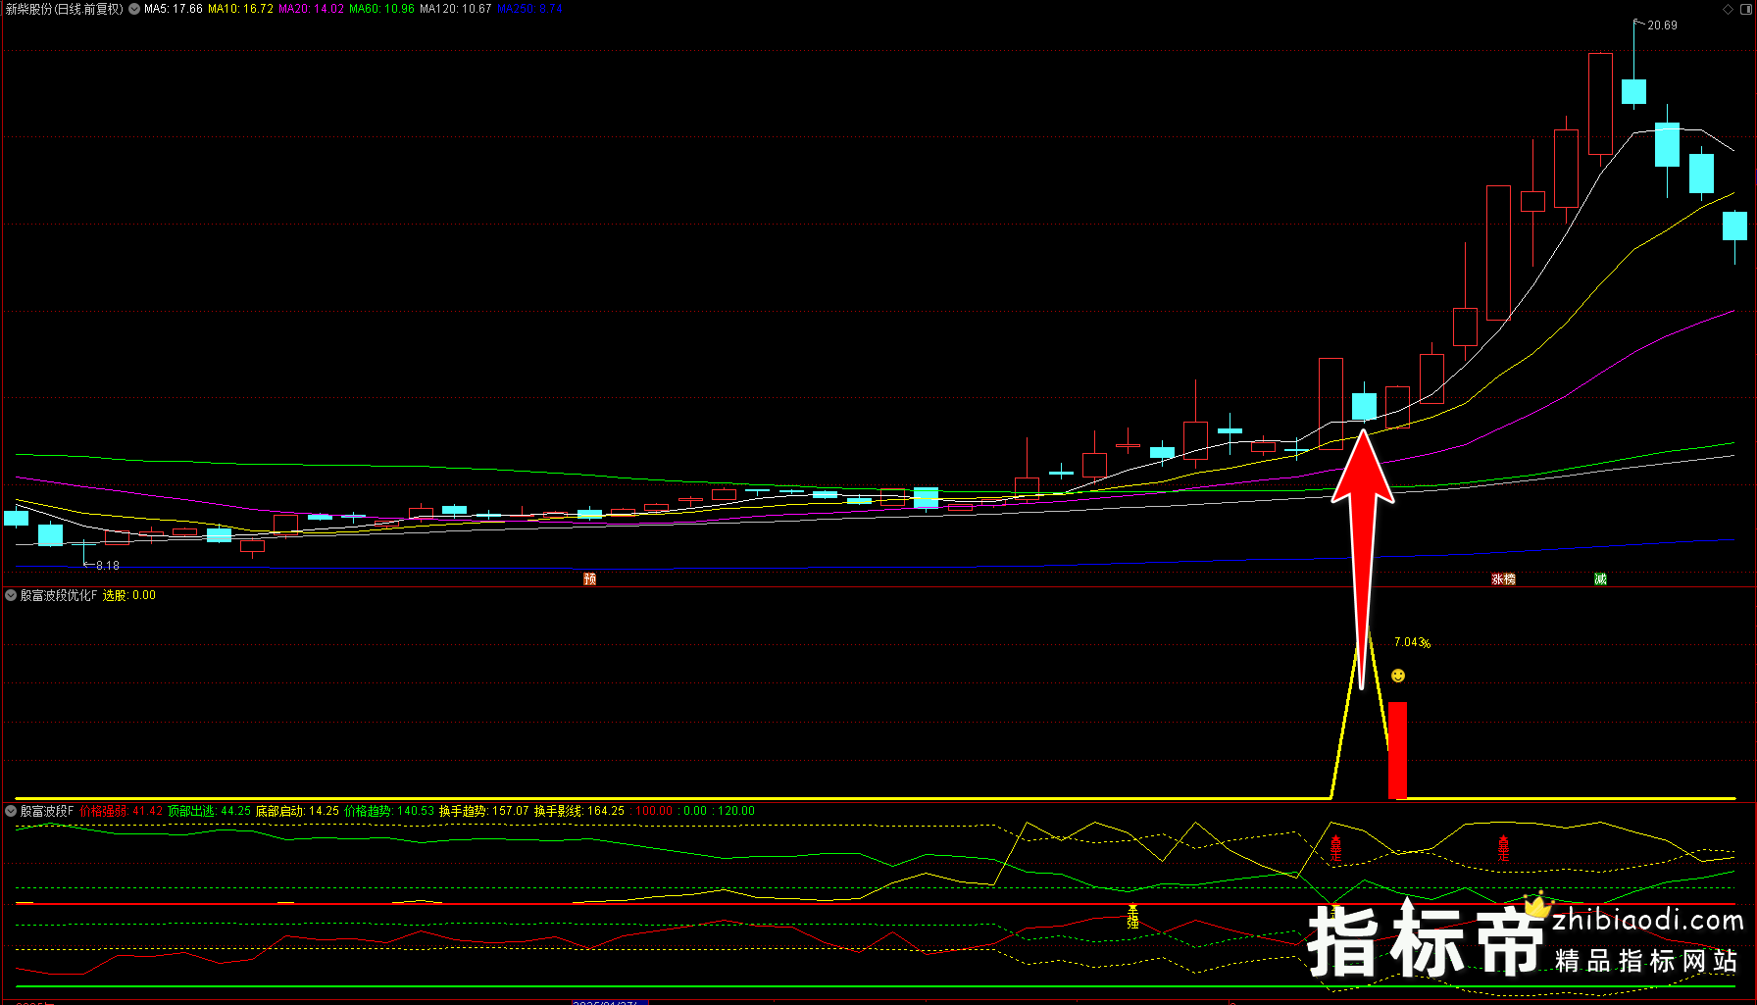The height and width of the screenshot is (1005, 1757).
Task: Click the cyan candlestick below the 20.69 high
Action: (x=1633, y=92)
